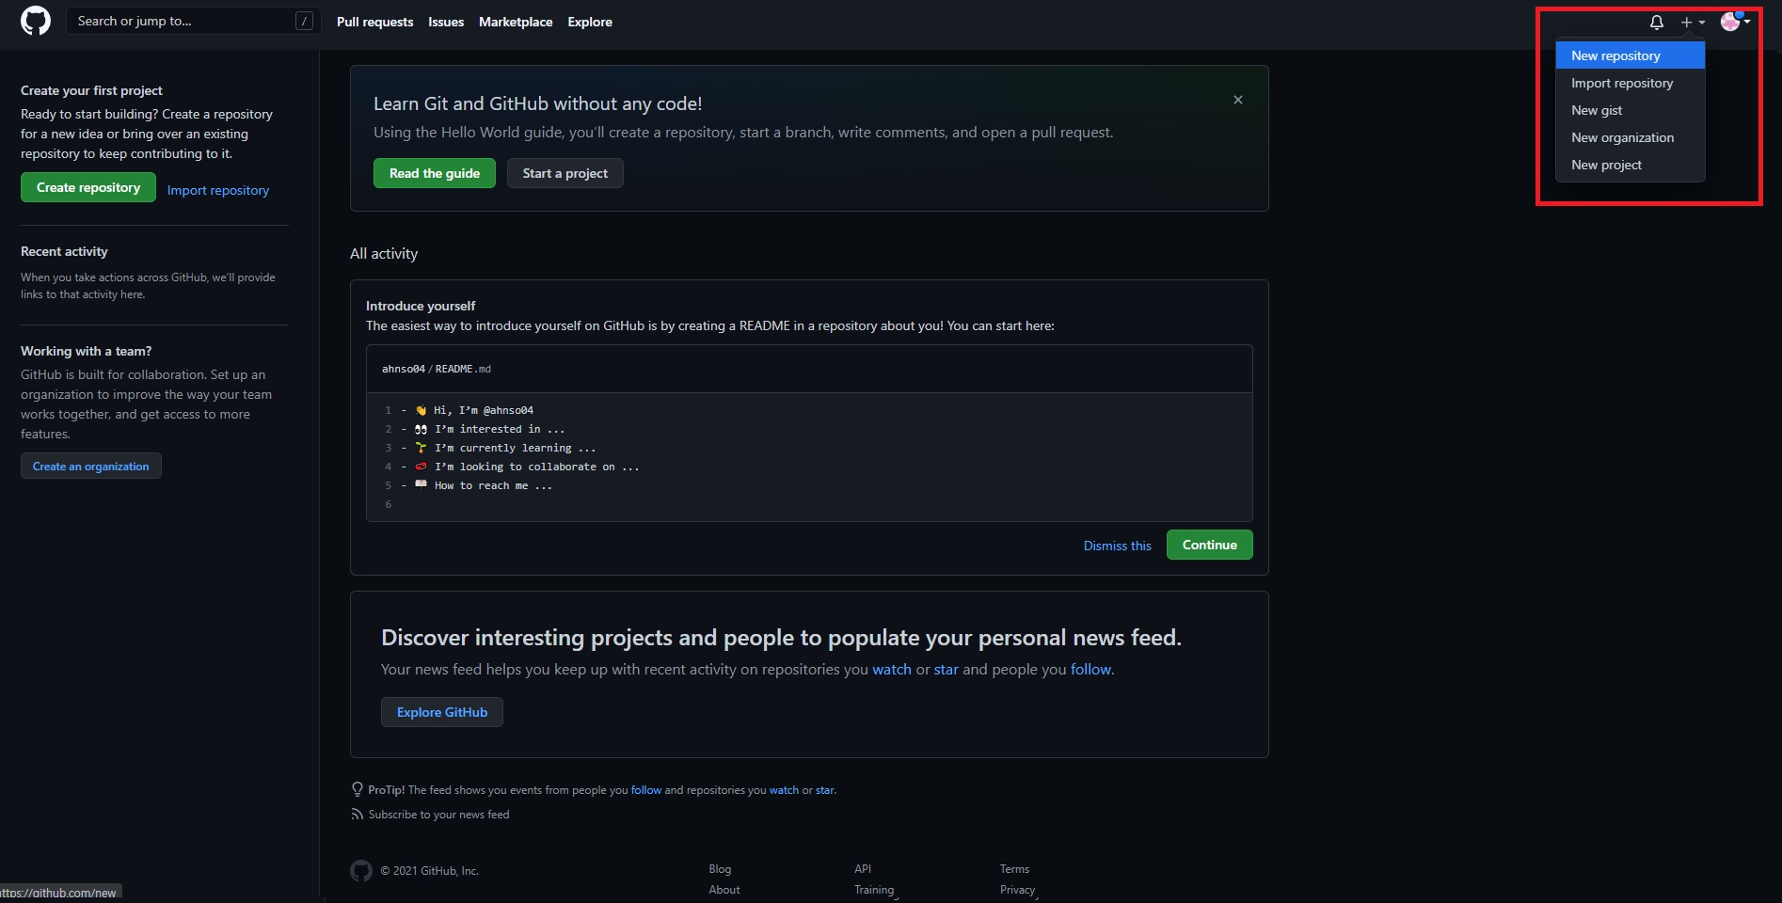This screenshot has height=903, width=1782.
Task: Select New repository from the dropdown
Action: pyautogui.click(x=1631, y=55)
